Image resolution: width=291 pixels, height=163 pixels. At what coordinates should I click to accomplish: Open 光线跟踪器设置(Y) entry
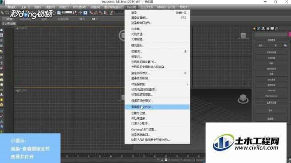coord(157,62)
